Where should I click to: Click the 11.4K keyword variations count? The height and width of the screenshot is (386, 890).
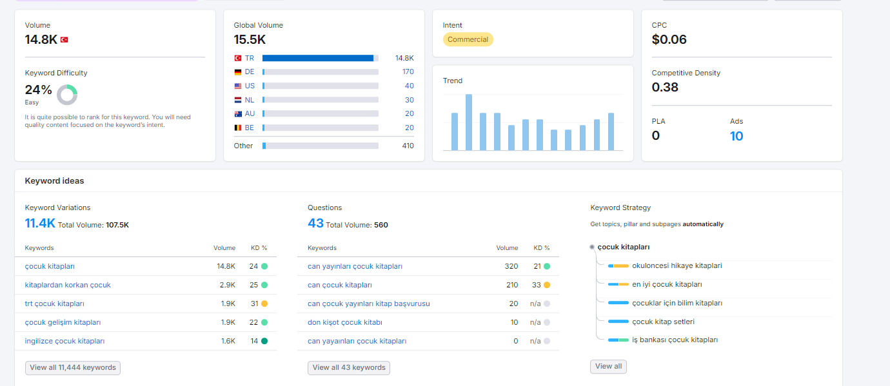(x=40, y=224)
